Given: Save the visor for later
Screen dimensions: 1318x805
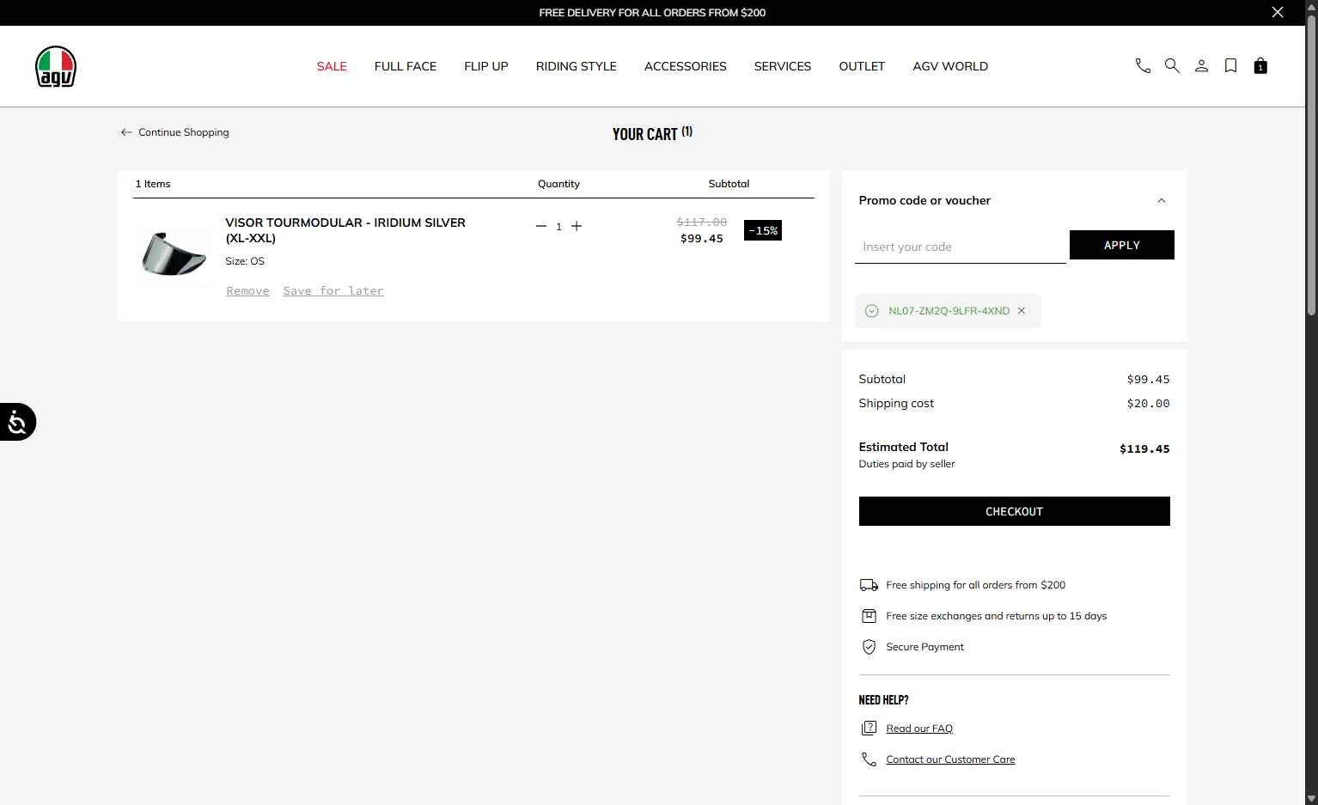Looking at the screenshot, I should [x=333, y=291].
